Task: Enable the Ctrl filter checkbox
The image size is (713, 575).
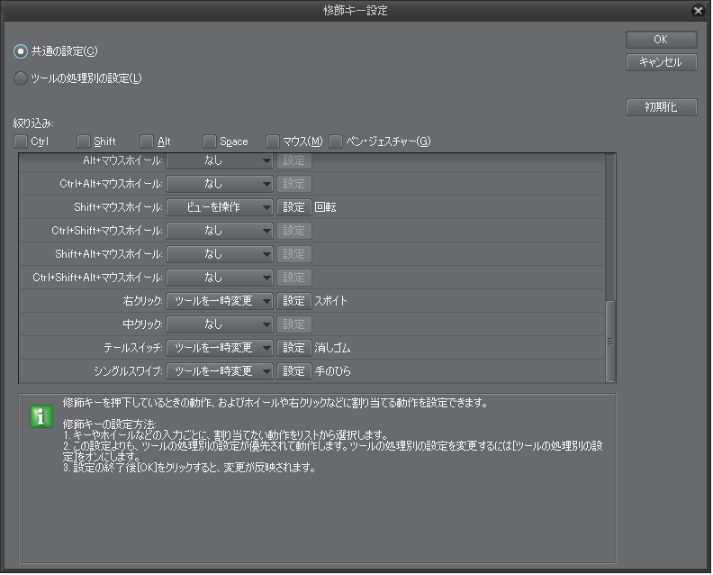Action: coord(21,141)
